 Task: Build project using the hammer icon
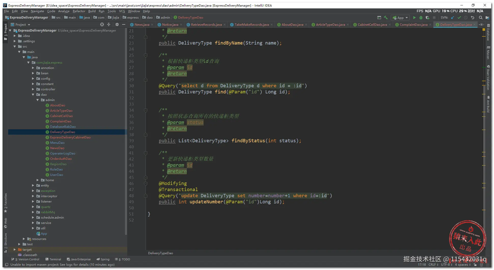[x=386, y=18]
